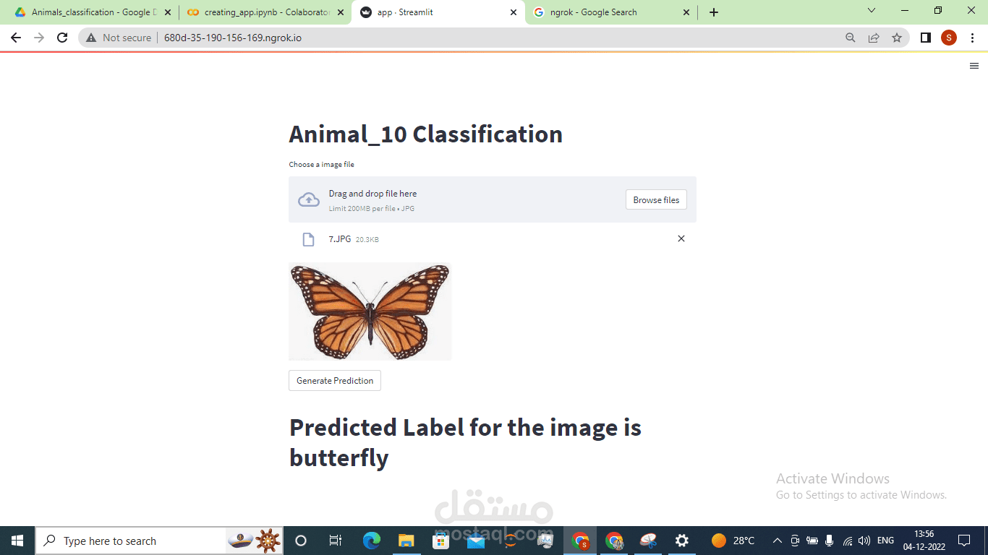Open the weather widget showing 28°C
Image resolution: width=988 pixels, height=555 pixels.
click(x=733, y=541)
